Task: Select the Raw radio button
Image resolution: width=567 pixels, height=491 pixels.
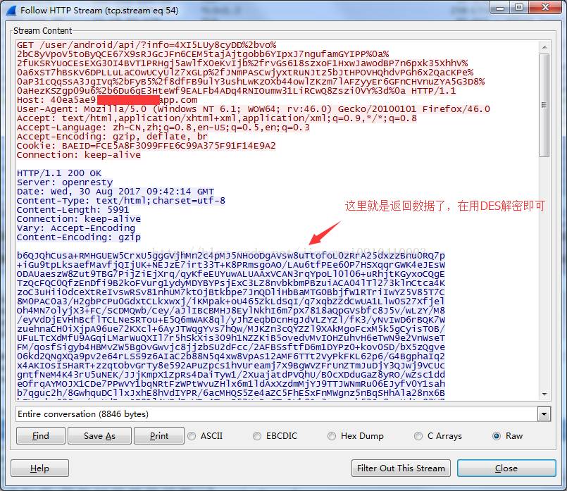Action: 497,436
